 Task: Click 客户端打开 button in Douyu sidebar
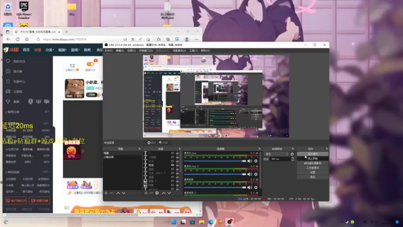pyautogui.click(x=16, y=200)
